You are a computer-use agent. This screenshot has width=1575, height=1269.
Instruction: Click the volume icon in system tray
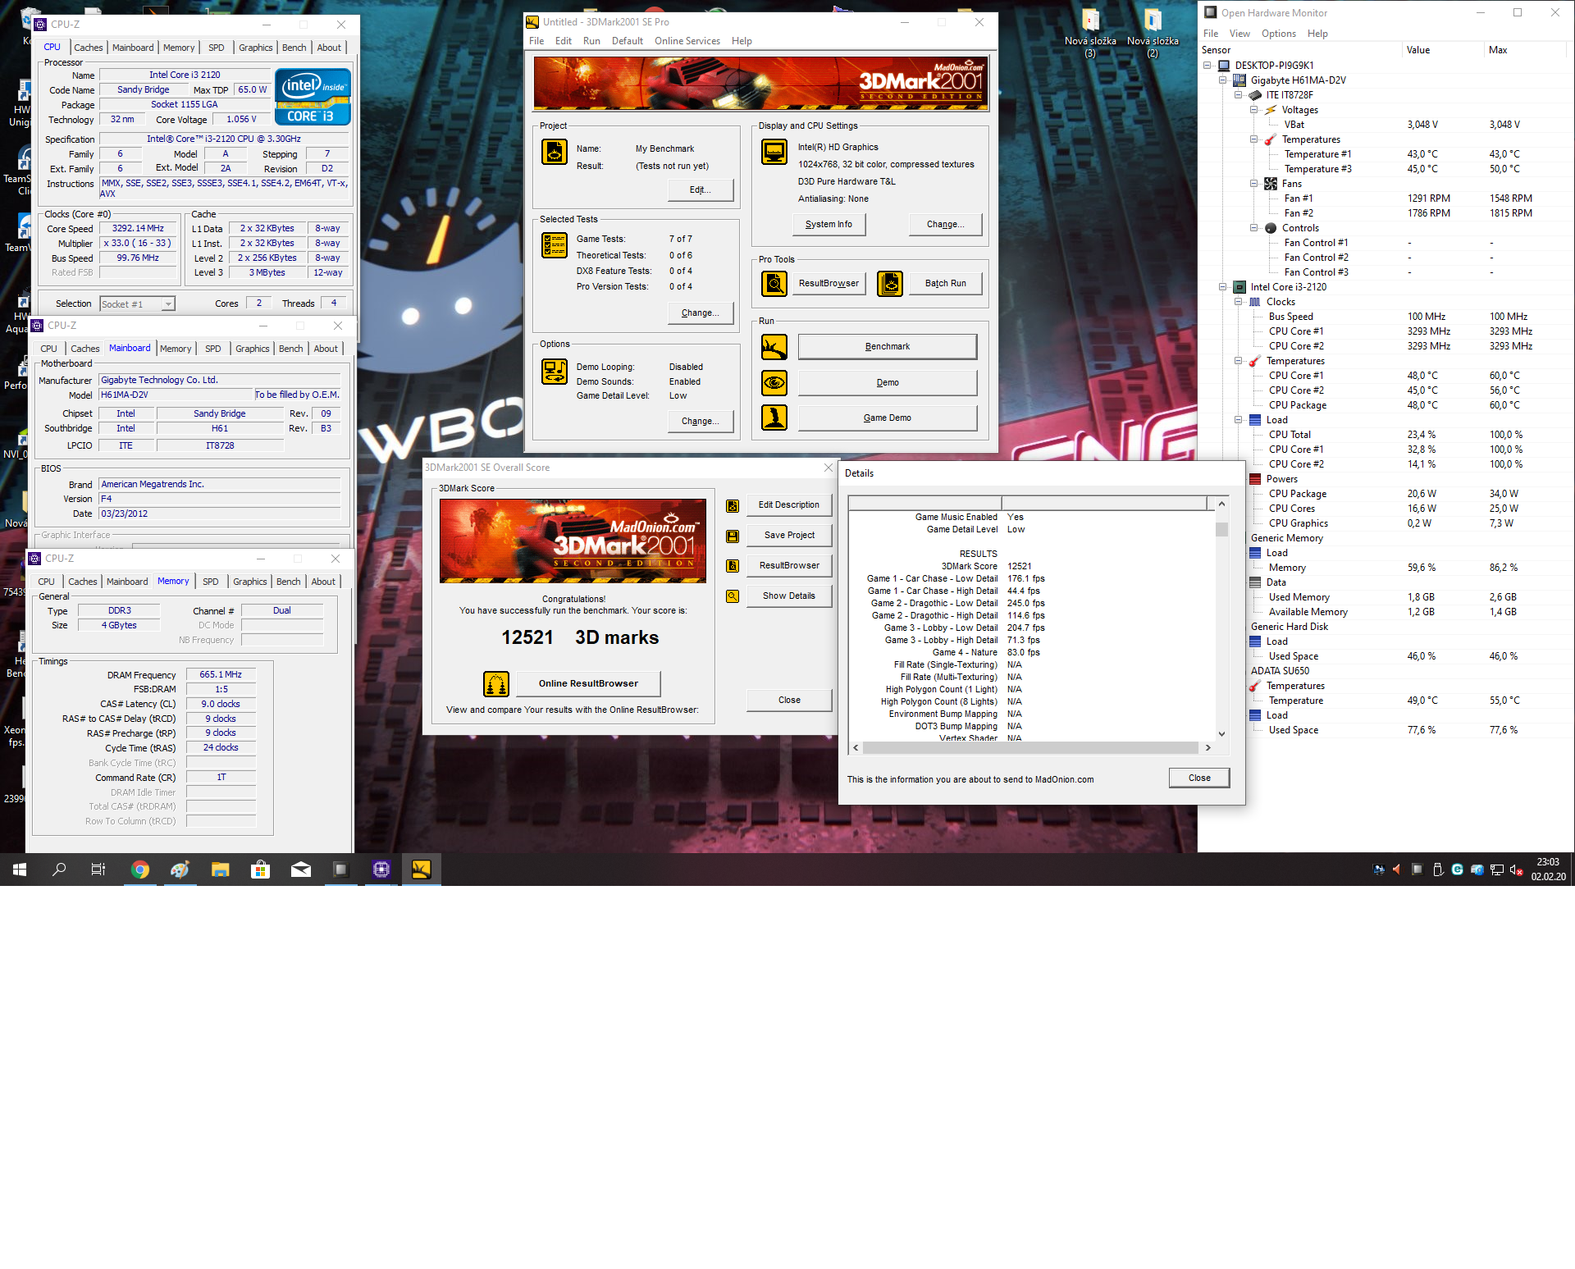[1517, 870]
